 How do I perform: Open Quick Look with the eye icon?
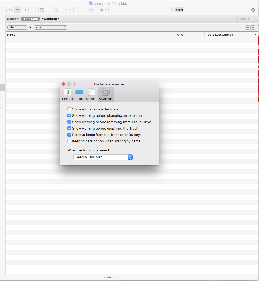91,10
